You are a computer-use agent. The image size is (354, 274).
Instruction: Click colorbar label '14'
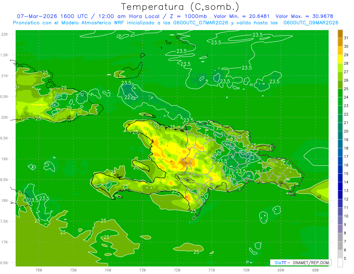click(346, 182)
